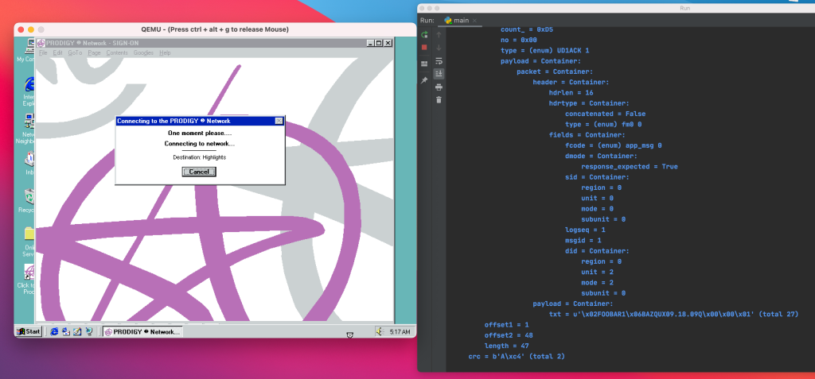Cancel the PRODIGY network connection
The image size is (815, 379).
click(198, 172)
